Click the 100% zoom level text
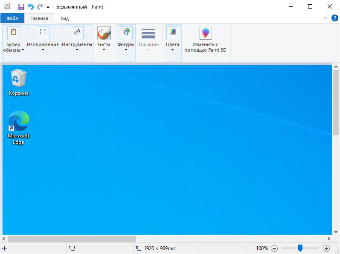Viewport: 340px width, 254px height. (x=262, y=248)
